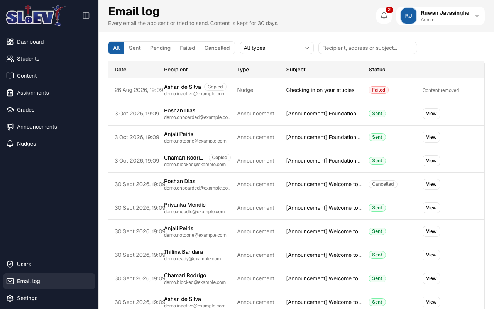Click the Students people icon
Viewport: 494px width, 309px height.
(x=10, y=59)
